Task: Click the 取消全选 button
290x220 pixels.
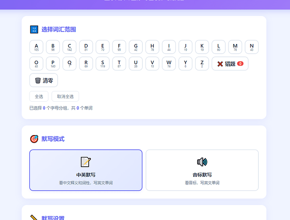Action: (x=65, y=96)
